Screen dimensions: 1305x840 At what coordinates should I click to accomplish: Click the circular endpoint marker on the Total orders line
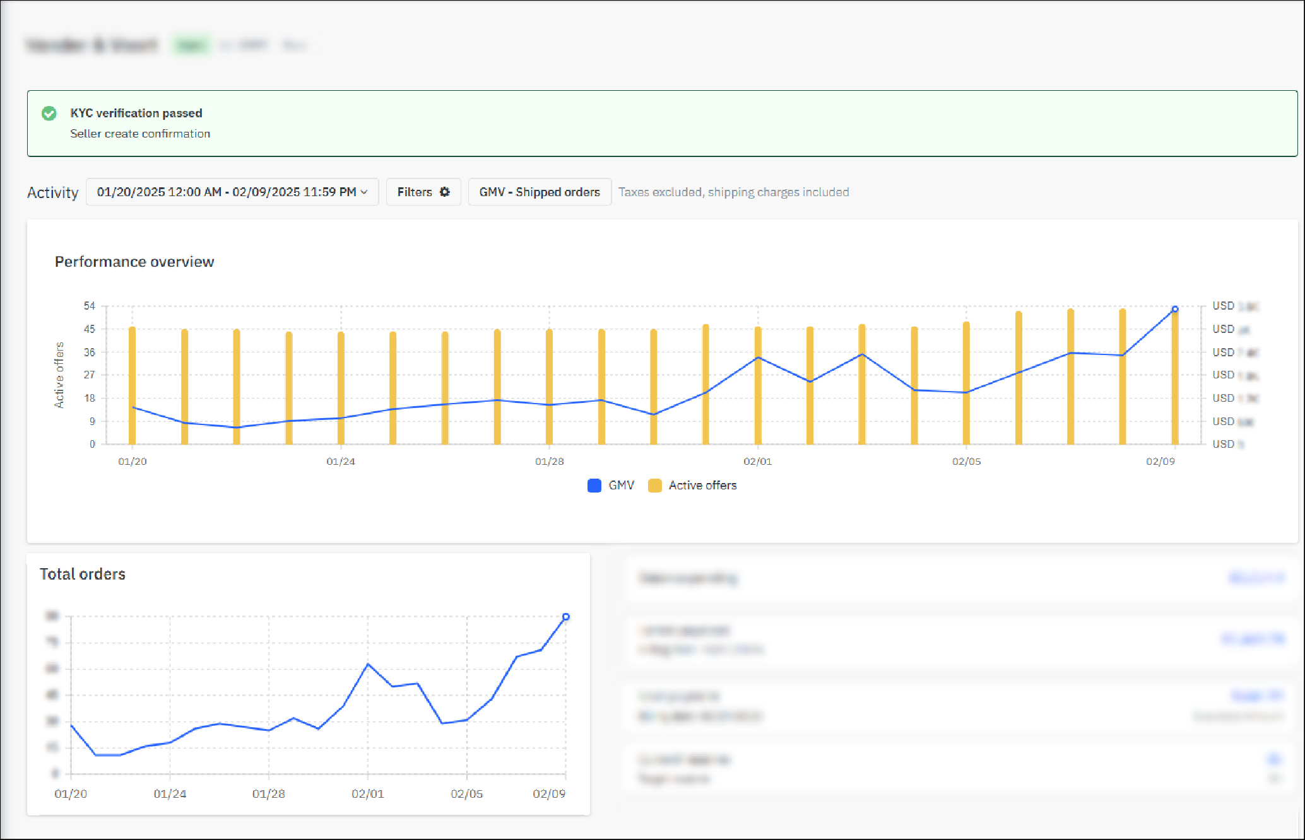point(566,616)
